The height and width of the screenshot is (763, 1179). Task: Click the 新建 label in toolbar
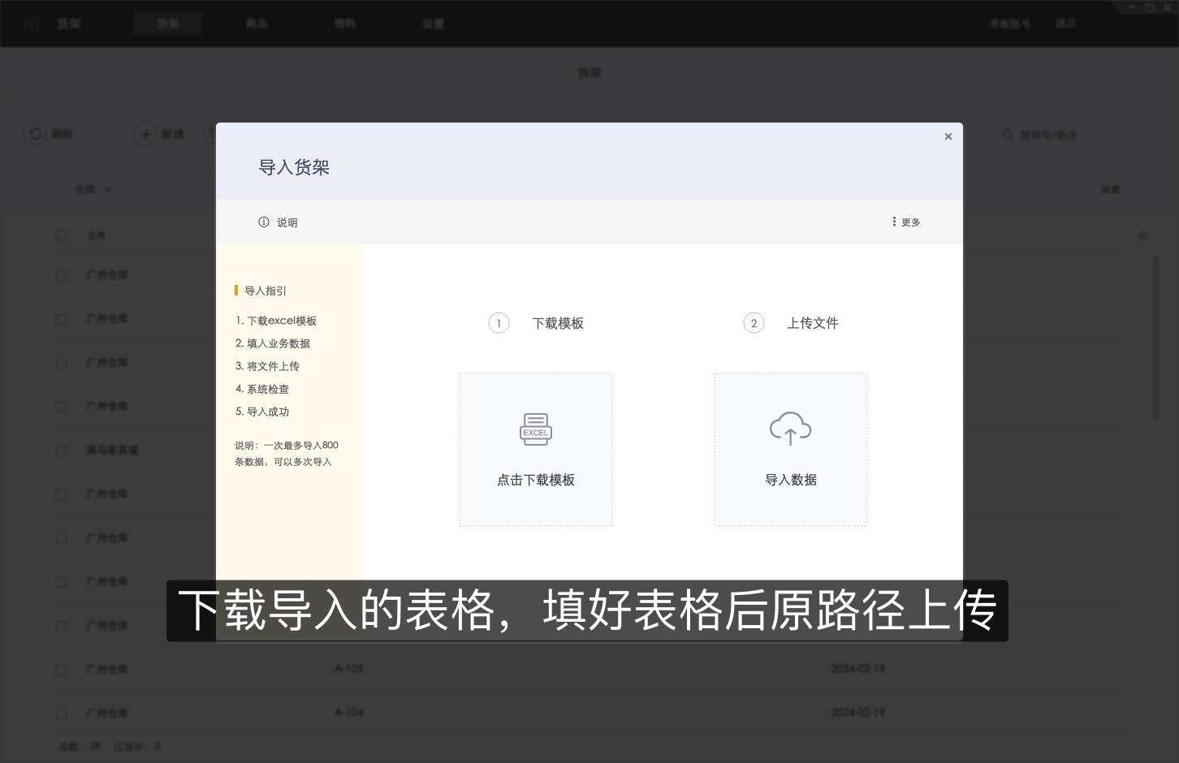pos(172,134)
